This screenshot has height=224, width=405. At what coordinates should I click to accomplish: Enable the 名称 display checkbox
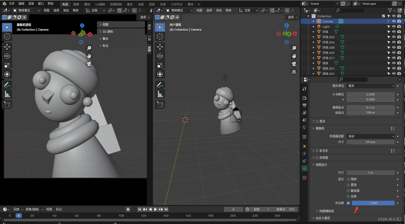348,197
